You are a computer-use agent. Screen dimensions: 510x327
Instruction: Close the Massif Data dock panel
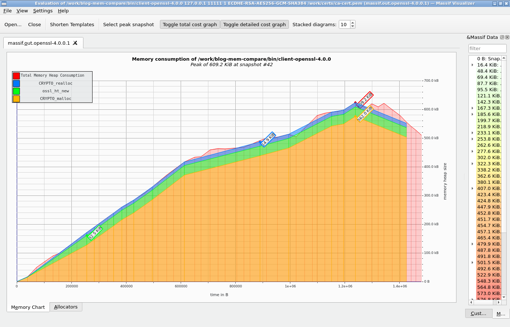tap(507, 37)
